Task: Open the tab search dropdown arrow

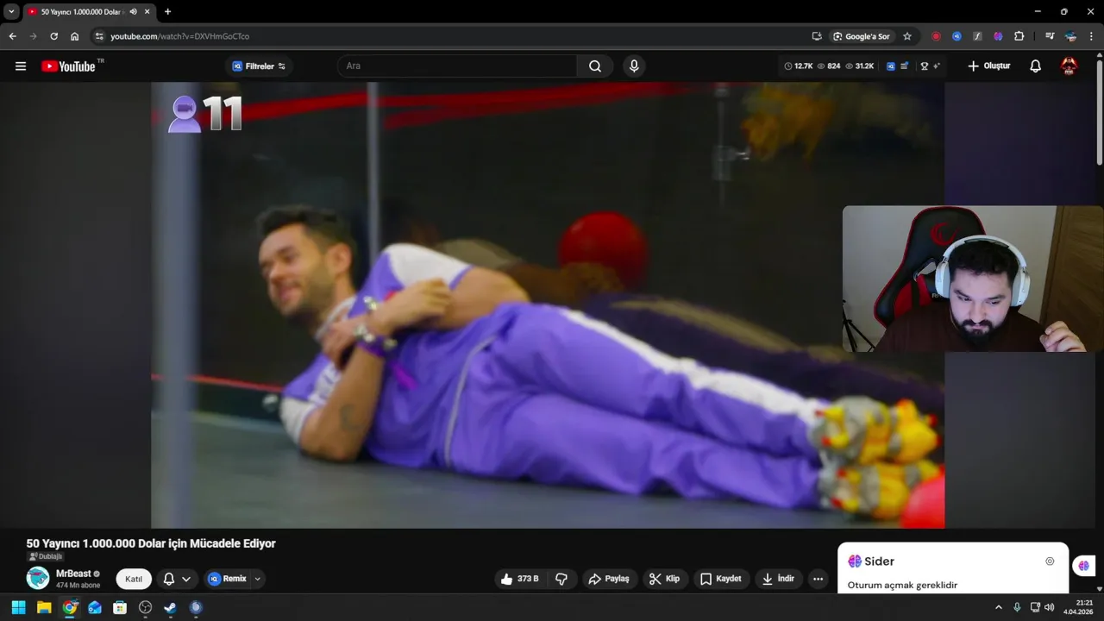Action: click(11, 12)
